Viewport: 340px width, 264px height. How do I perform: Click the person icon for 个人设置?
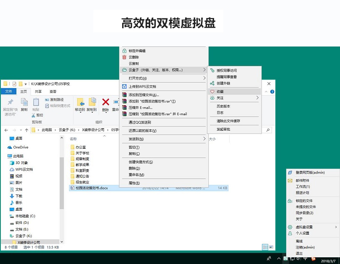290,233
